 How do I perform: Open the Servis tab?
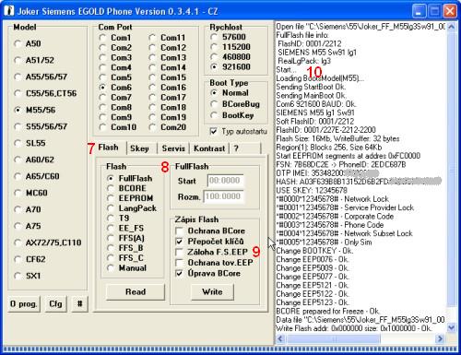tap(173, 148)
